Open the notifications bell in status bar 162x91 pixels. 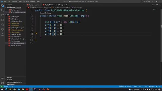[160, 86]
